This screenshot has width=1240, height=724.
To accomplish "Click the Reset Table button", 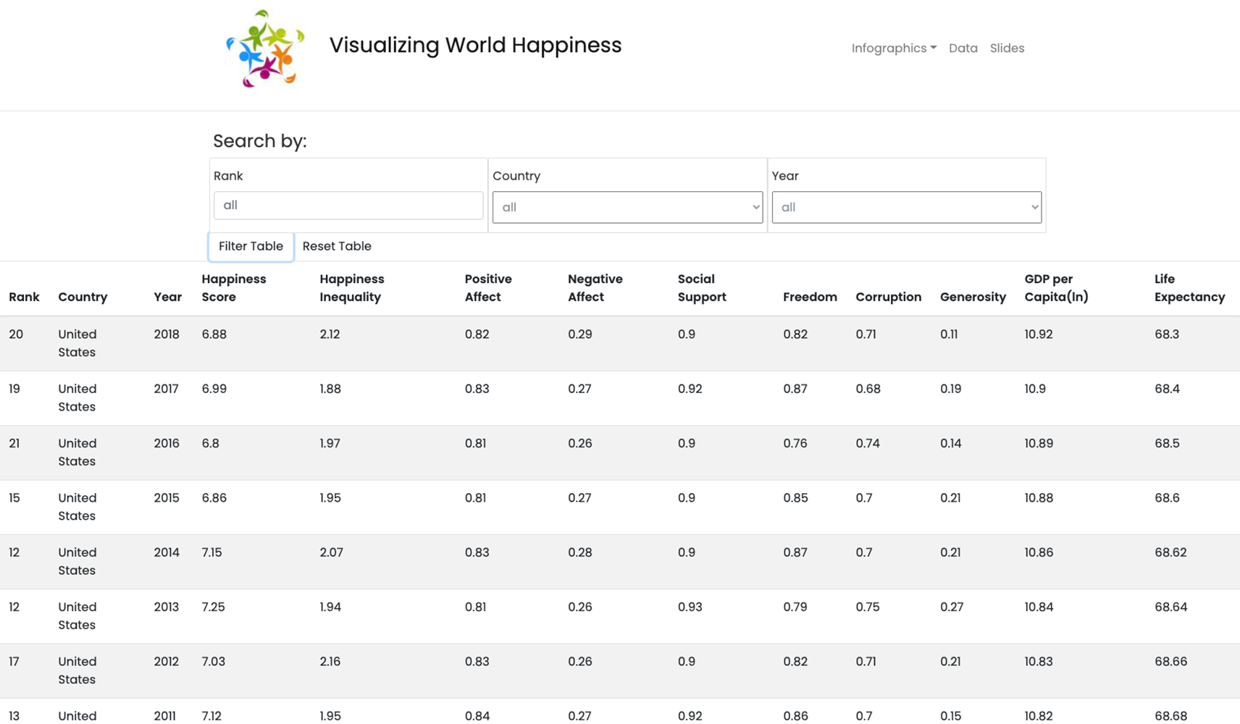I will (x=337, y=246).
